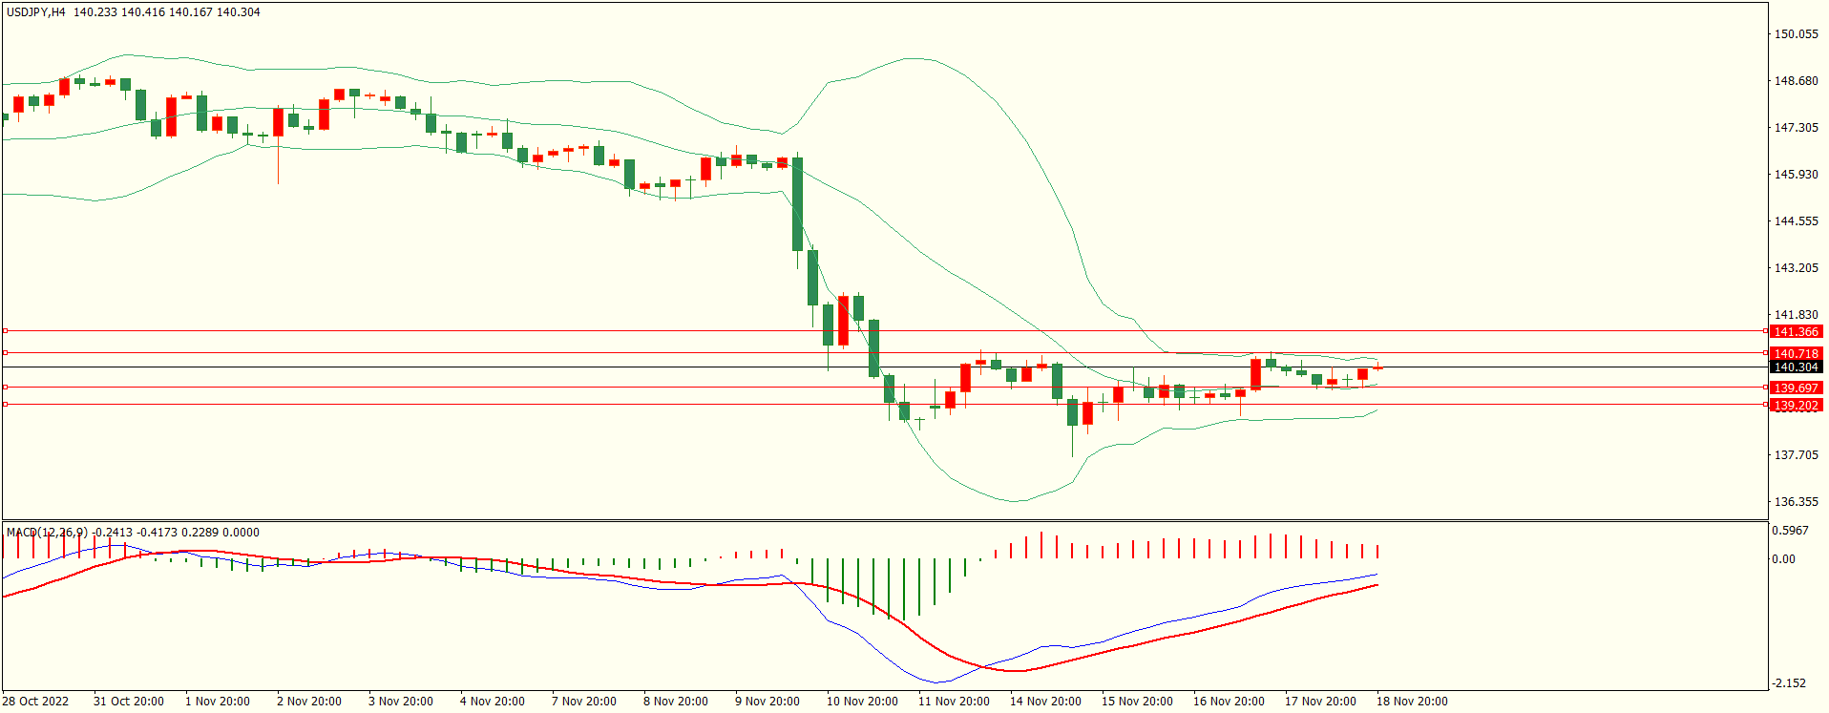Viewport: 1829px width, 713px height.
Task: Click the MACD scale -2.152 value
Action: pos(1789,683)
